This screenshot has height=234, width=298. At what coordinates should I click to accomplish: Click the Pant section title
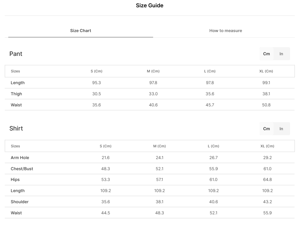[16, 54]
